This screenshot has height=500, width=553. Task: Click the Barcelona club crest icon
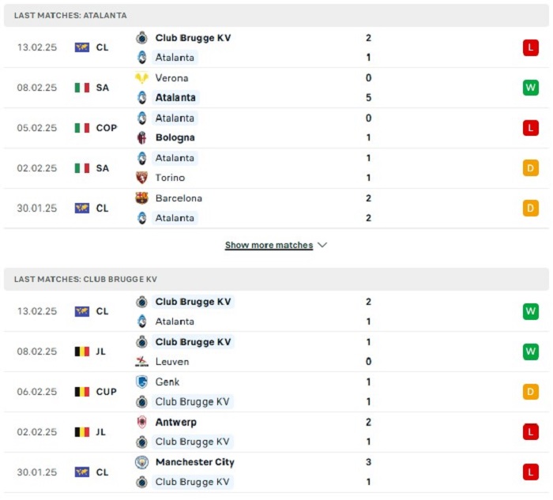(141, 198)
